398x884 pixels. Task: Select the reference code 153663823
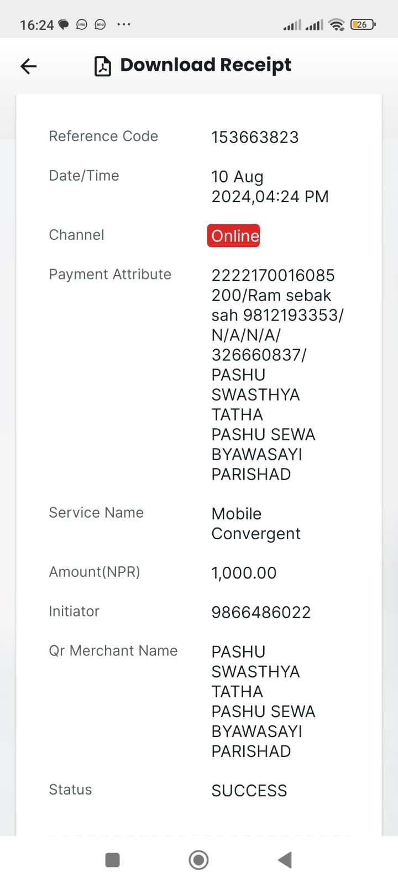(255, 137)
